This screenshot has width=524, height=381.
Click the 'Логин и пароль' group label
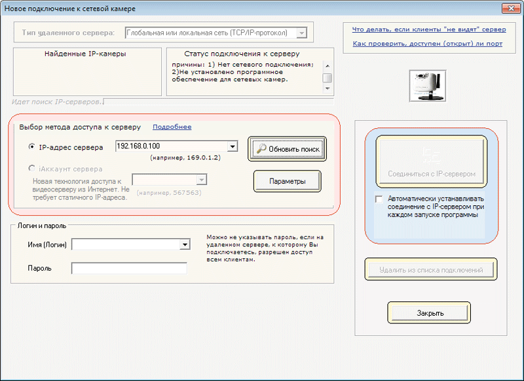click(x=42, y=225)
